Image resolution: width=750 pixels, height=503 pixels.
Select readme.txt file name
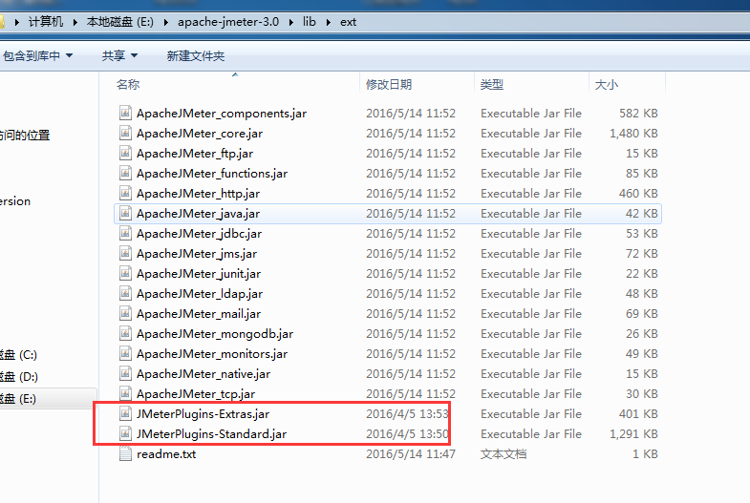pos(166,453)
